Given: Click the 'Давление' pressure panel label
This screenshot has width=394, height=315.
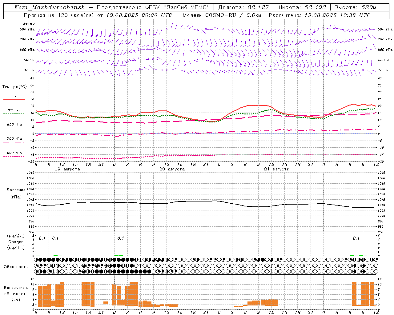Looking at the screenshot, I should point(16,190).
